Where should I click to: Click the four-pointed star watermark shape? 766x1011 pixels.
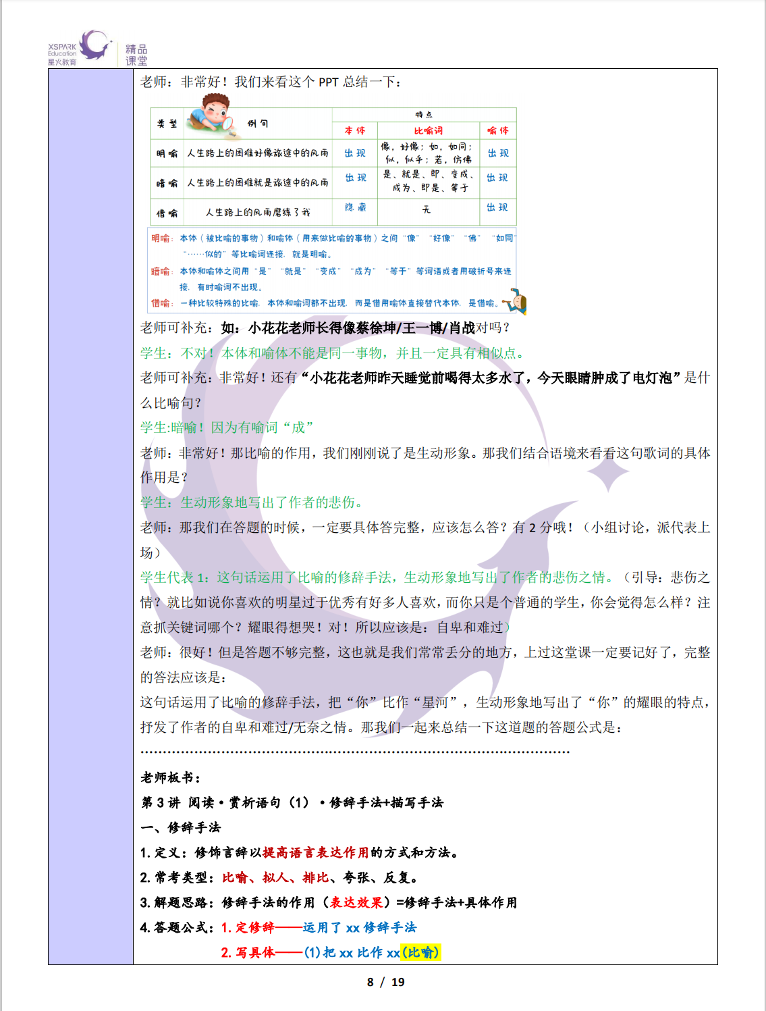(609, 473)
